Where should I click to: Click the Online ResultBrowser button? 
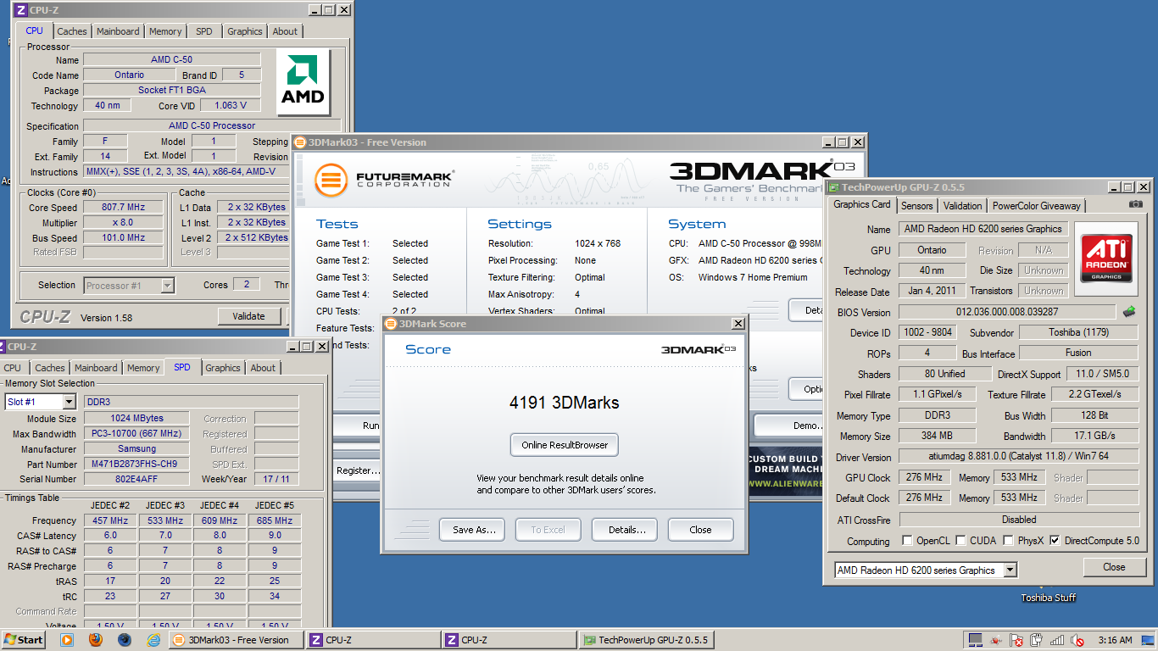pos(565,445)
